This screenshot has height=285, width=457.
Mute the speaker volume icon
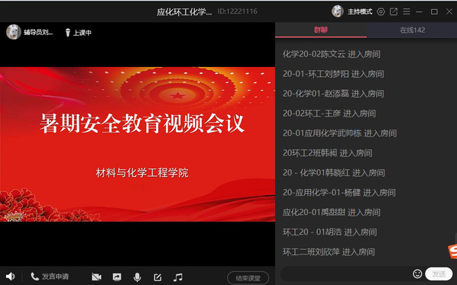tap(11, 277)
